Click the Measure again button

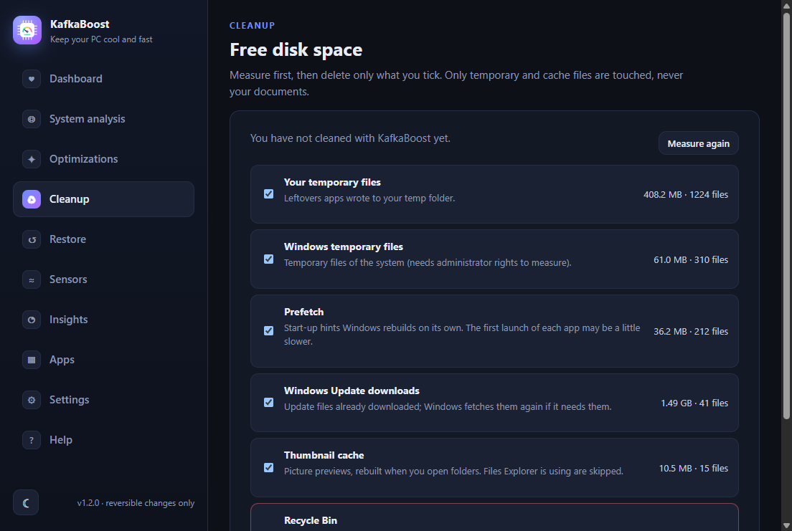pos(699,143)
